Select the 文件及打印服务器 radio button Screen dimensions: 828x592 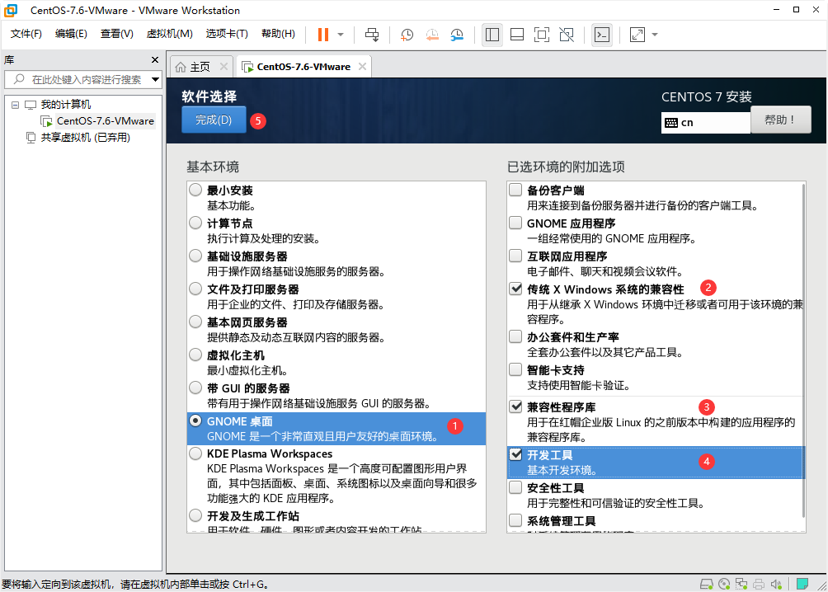[x=196, y=289]
